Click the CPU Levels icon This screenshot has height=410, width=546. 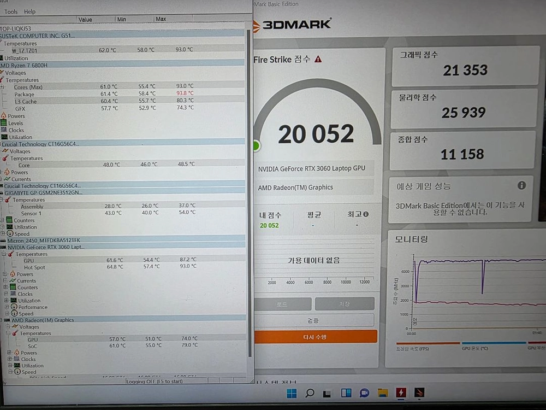click(x=3, y=122)
